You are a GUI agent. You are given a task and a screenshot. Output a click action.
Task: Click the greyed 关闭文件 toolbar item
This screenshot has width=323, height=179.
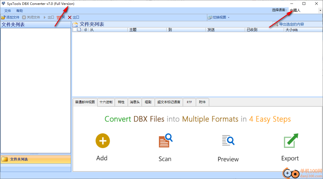tap(31, 17)
